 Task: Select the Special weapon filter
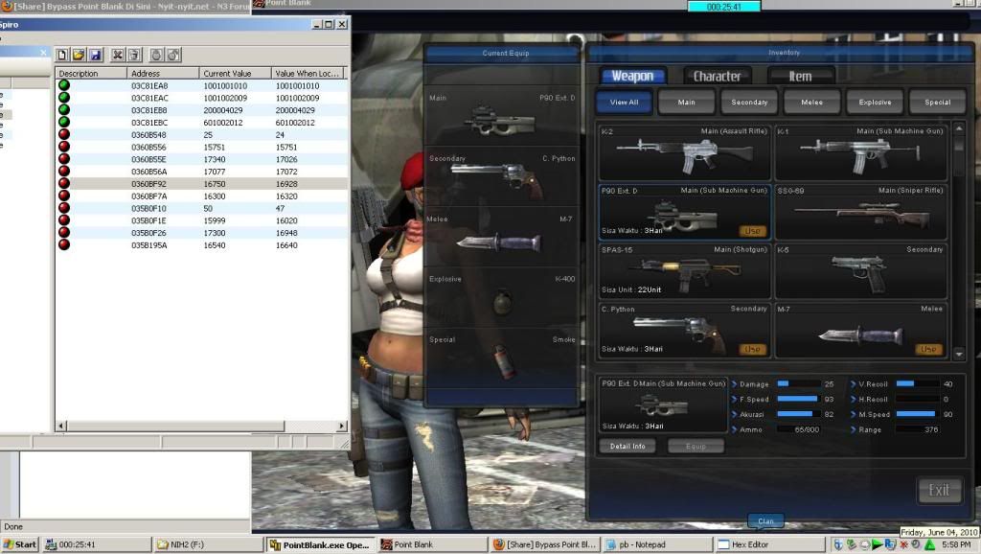tap(937, 102)
